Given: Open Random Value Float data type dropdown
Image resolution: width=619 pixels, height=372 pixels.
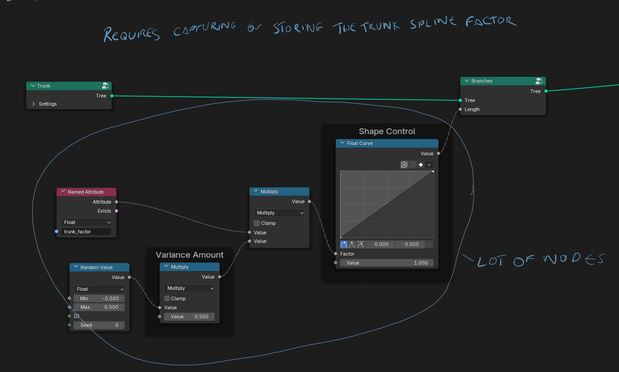Looking at the screenshot, I should 99,289.
